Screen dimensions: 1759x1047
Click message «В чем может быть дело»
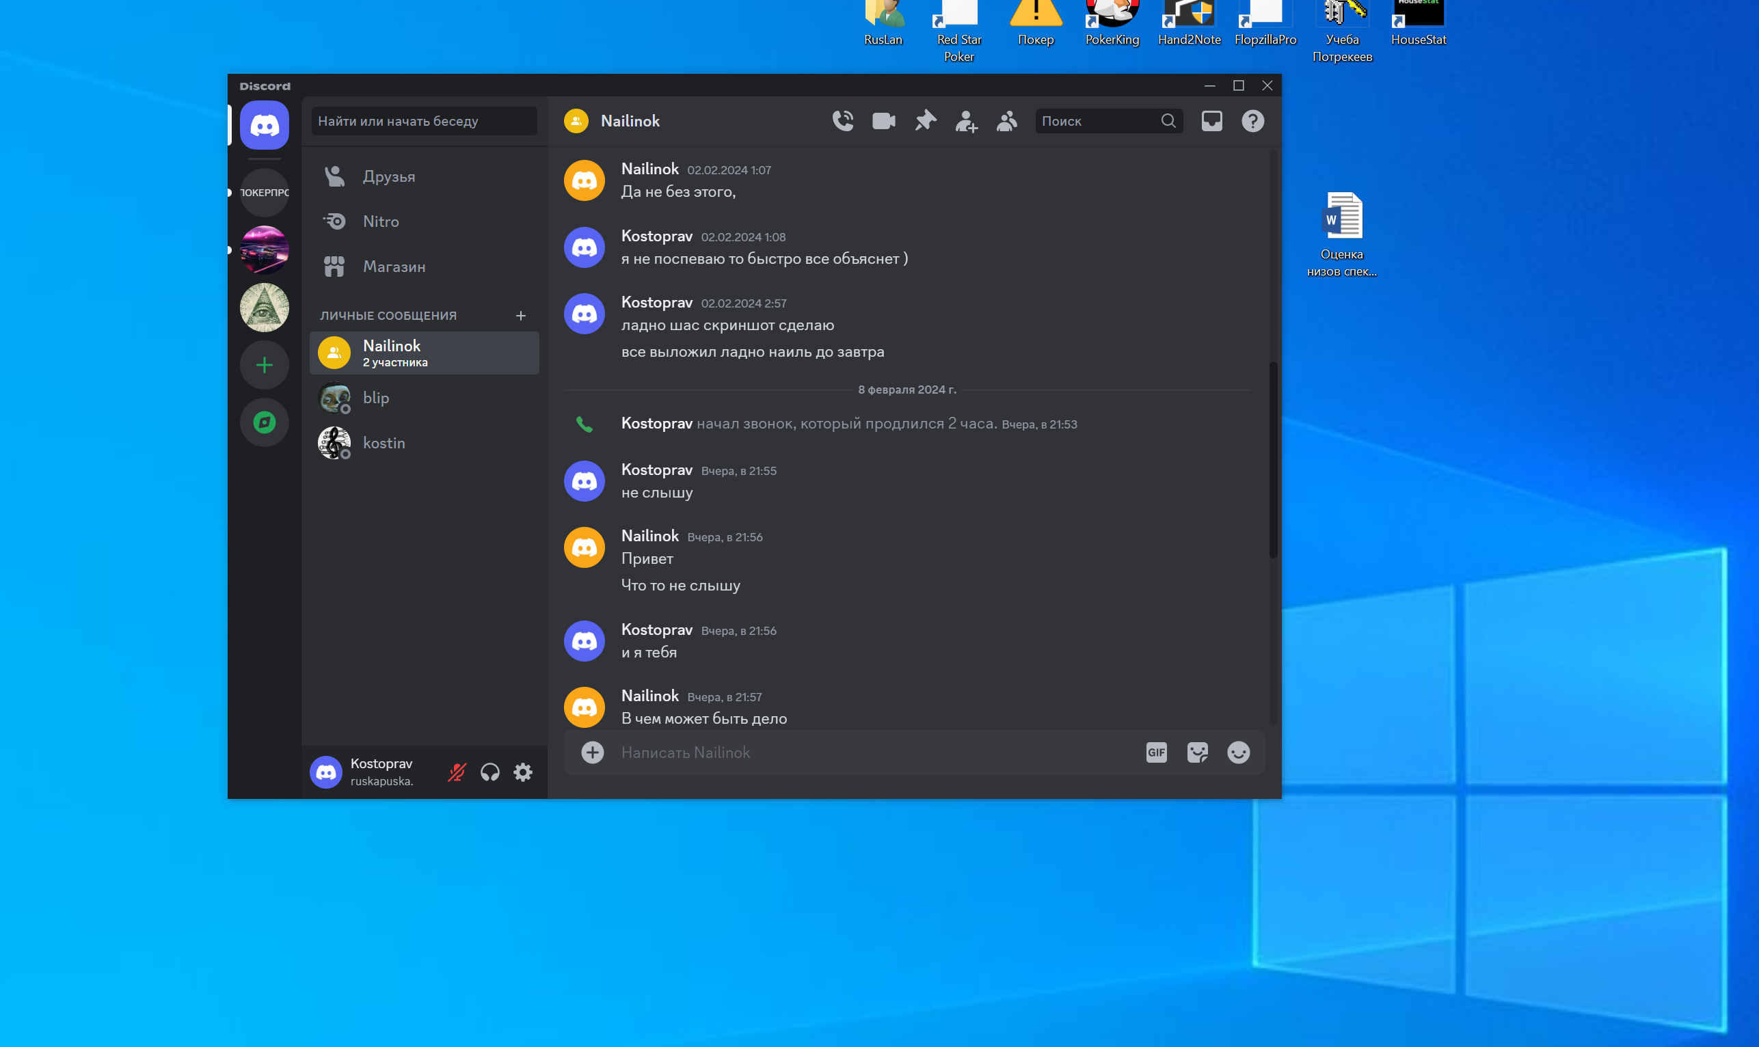click(704, 718)
